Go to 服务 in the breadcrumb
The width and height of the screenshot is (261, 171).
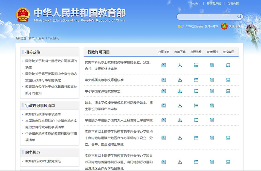(x=41, y=38)
